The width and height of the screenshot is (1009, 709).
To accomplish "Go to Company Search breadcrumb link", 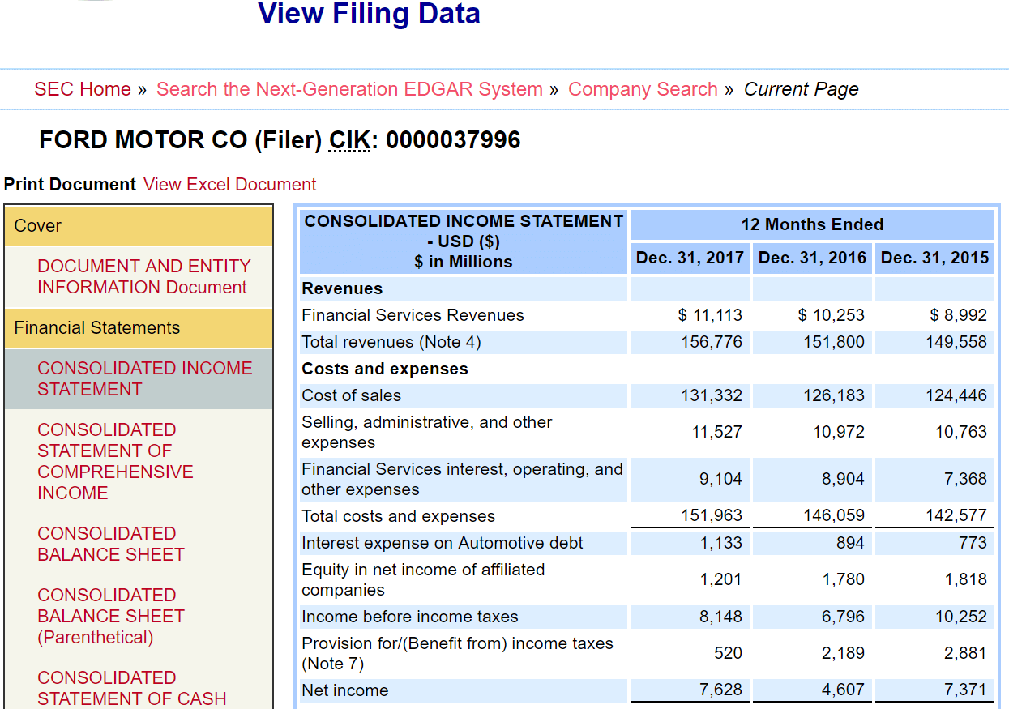I will point(643,89).
